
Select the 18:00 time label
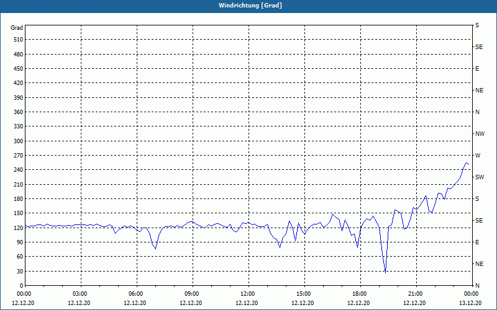[358, 294]
